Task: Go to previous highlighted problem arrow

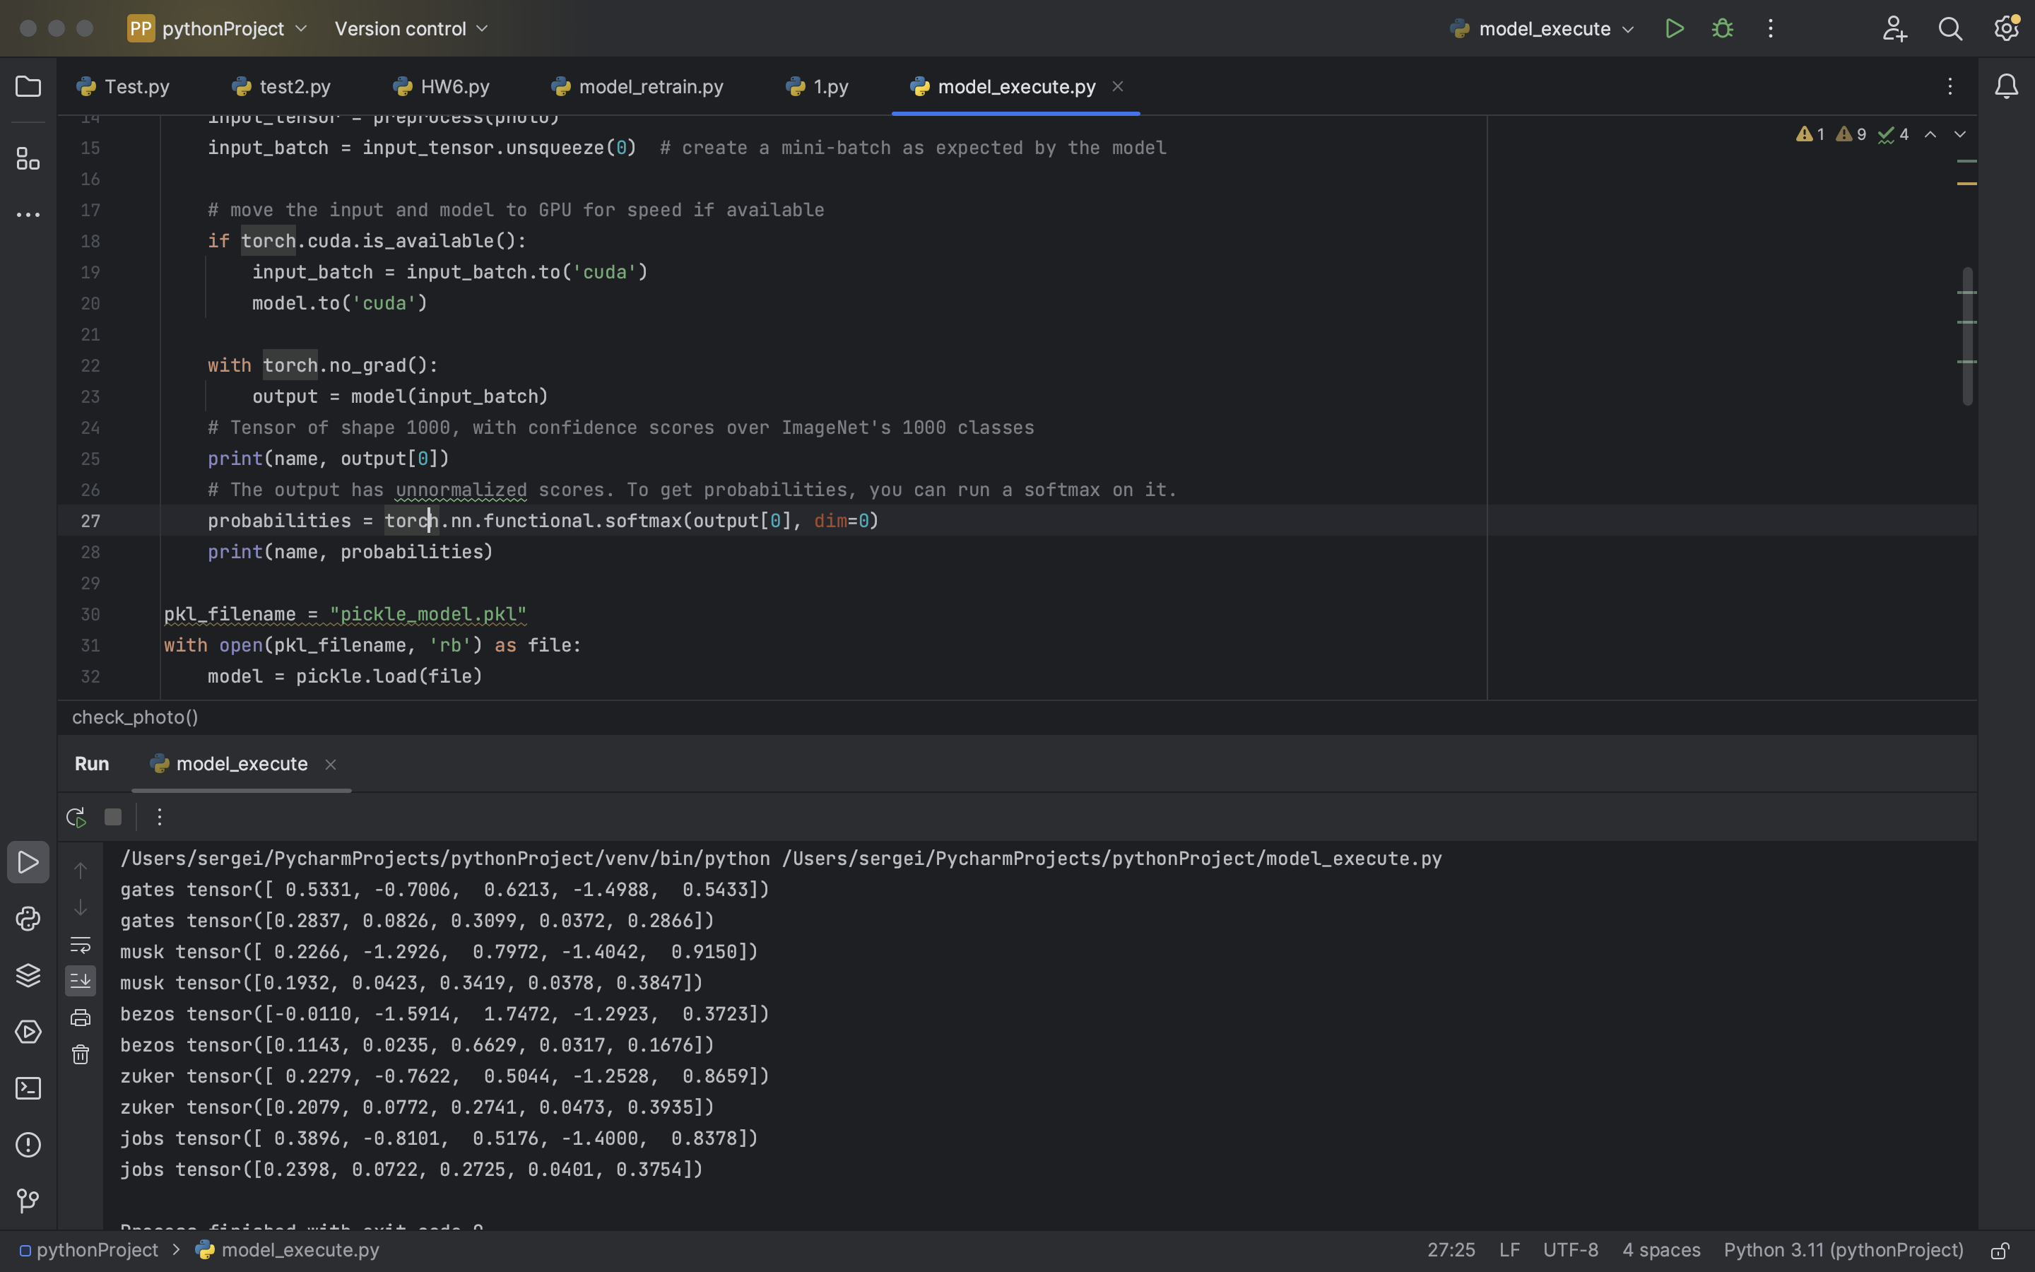Action: click(1930, 134)
